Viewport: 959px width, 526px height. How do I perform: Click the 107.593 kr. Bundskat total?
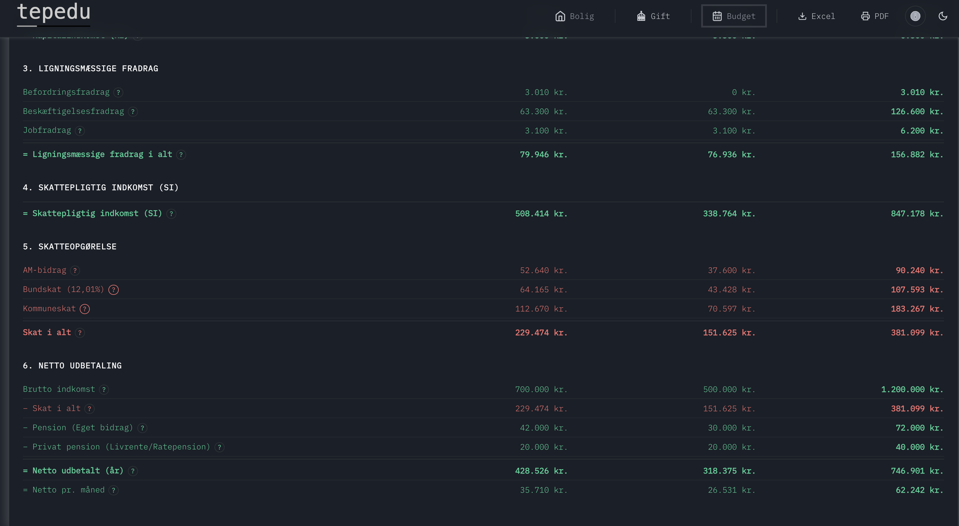917,290
